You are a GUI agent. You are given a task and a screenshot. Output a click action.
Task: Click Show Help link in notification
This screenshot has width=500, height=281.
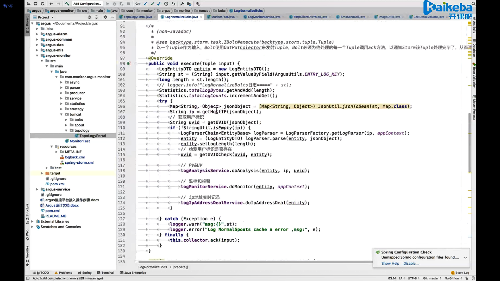(390, 263)
